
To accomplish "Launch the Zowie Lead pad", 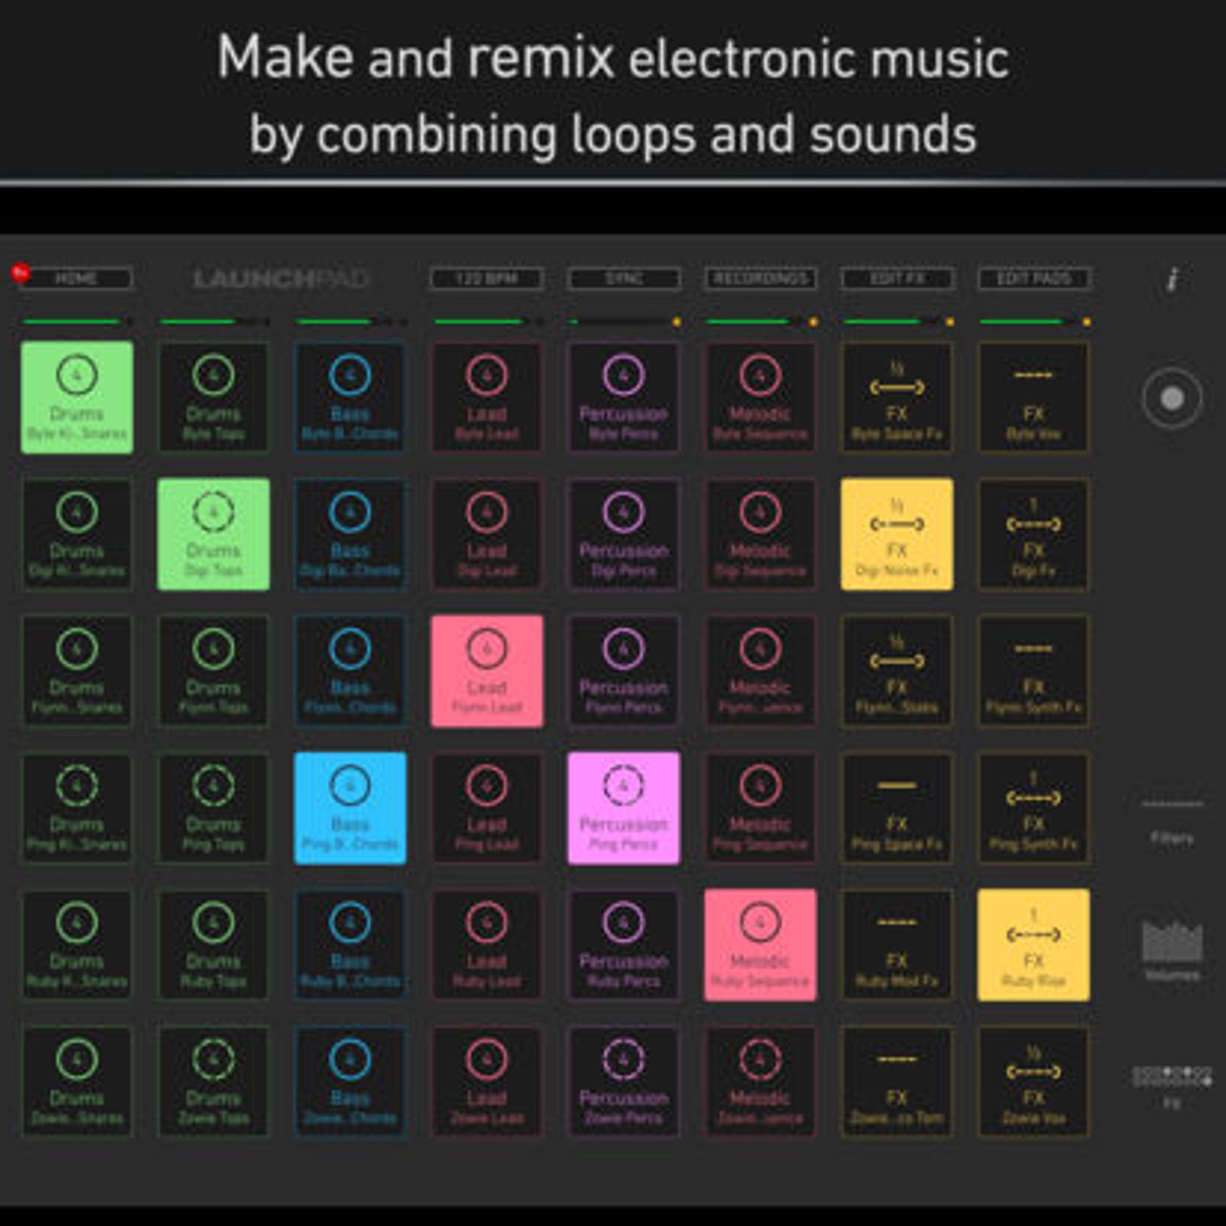I will pos(487,1082).
